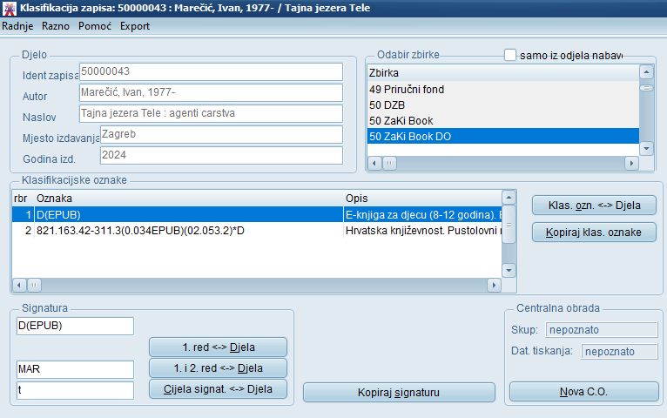Open the Export menu
Image resolution: width=667 pixels, height=418 pixels.
tap(135, 26)
